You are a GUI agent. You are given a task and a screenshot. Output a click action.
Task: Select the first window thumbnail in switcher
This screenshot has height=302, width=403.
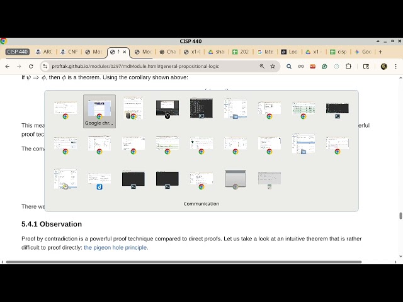65,109
